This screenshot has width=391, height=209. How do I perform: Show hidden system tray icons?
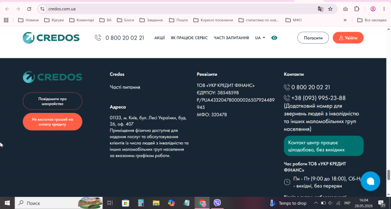(x=316, y=203)
